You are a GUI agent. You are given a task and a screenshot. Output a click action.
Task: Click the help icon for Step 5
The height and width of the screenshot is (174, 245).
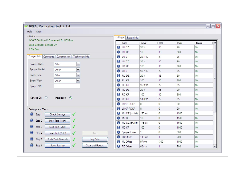[x=32, y=139]
